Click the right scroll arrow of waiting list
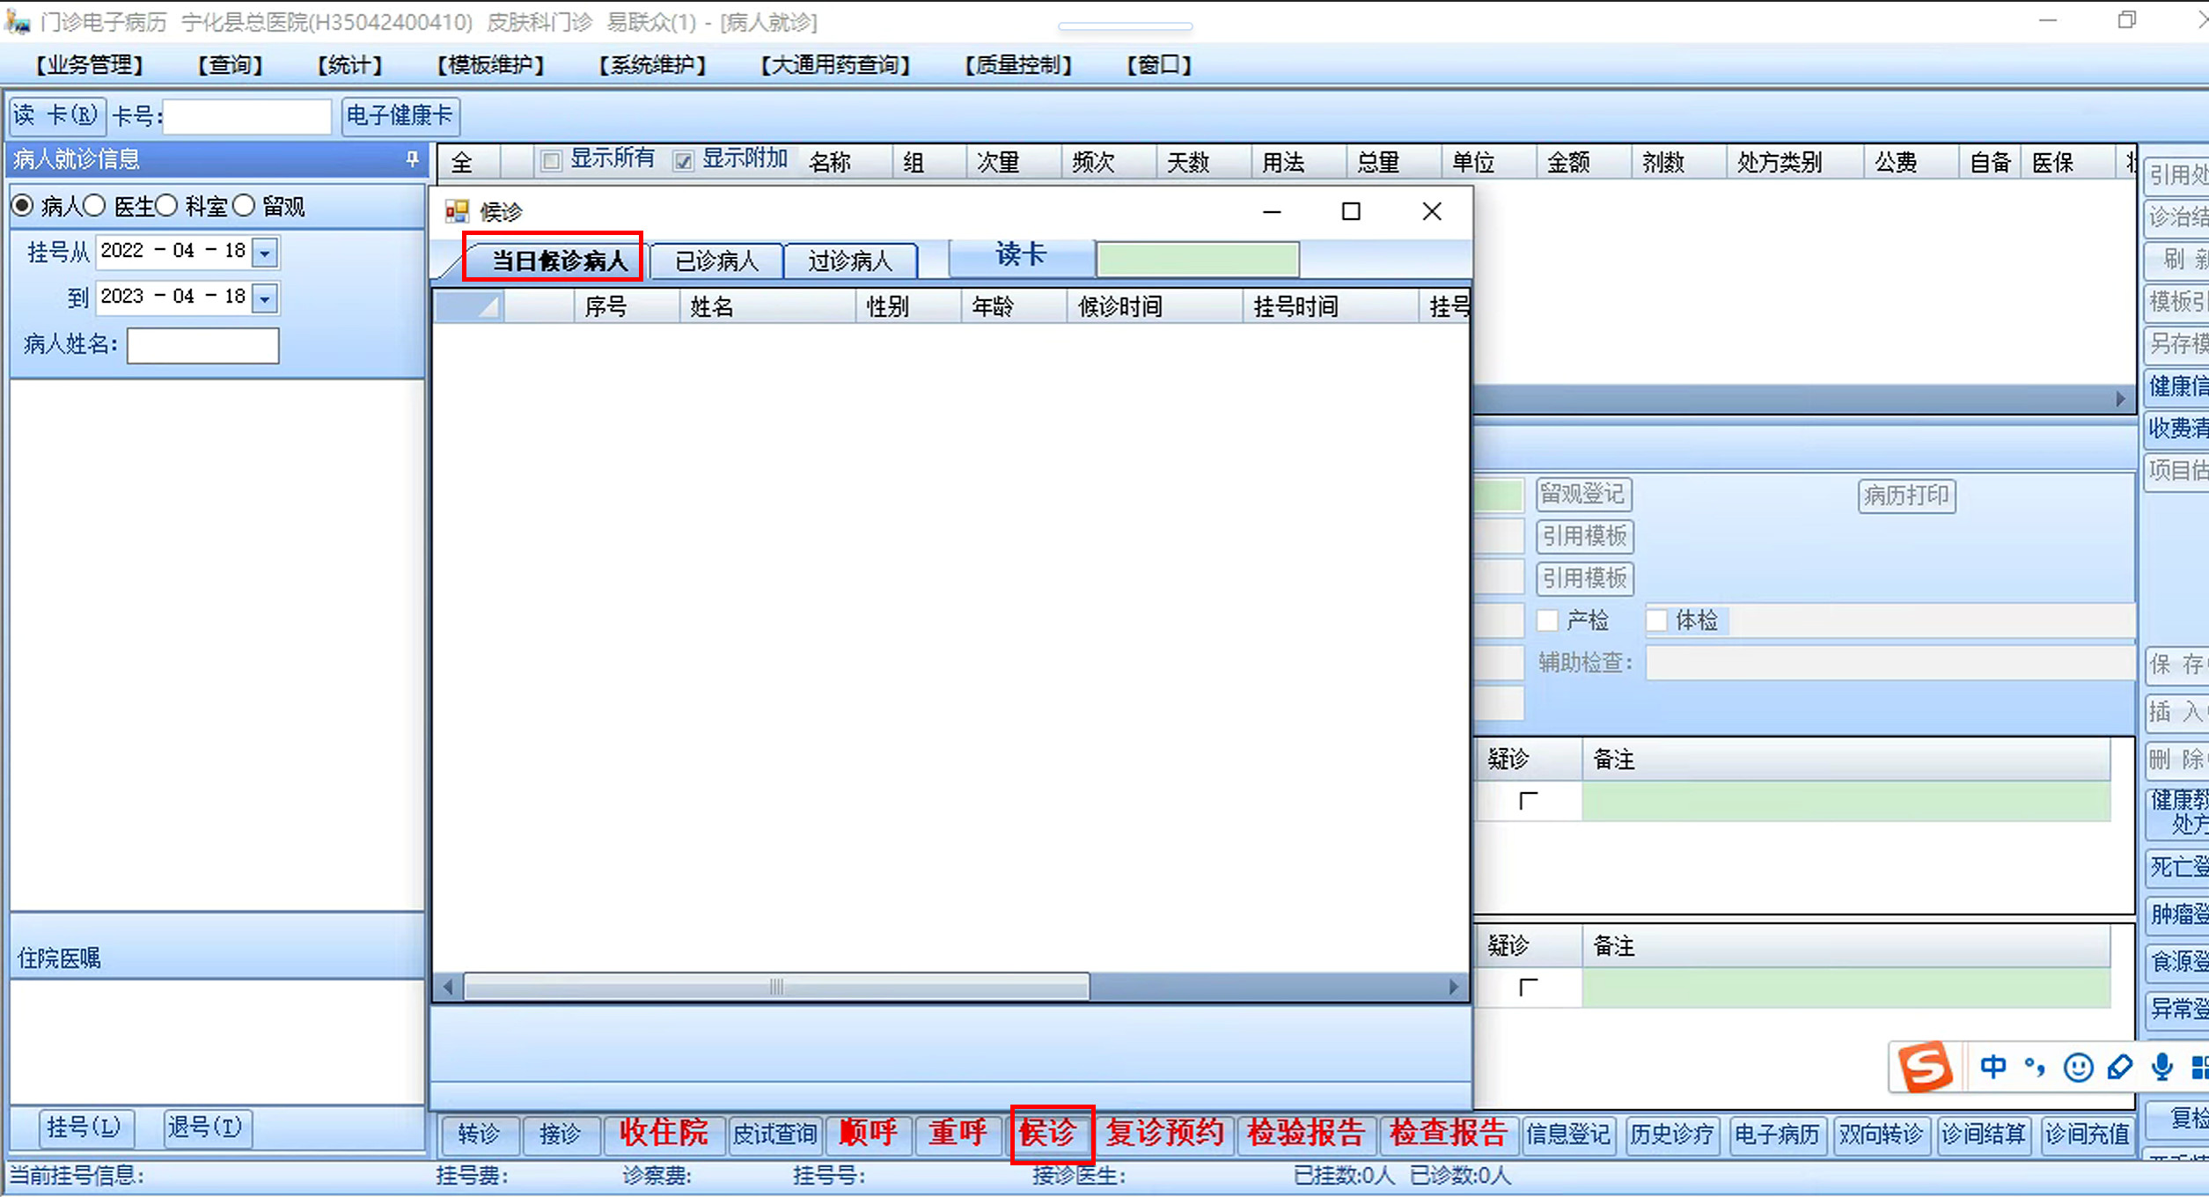This screenshot has width=2209, height=1197. click(x=1454, y=988)
